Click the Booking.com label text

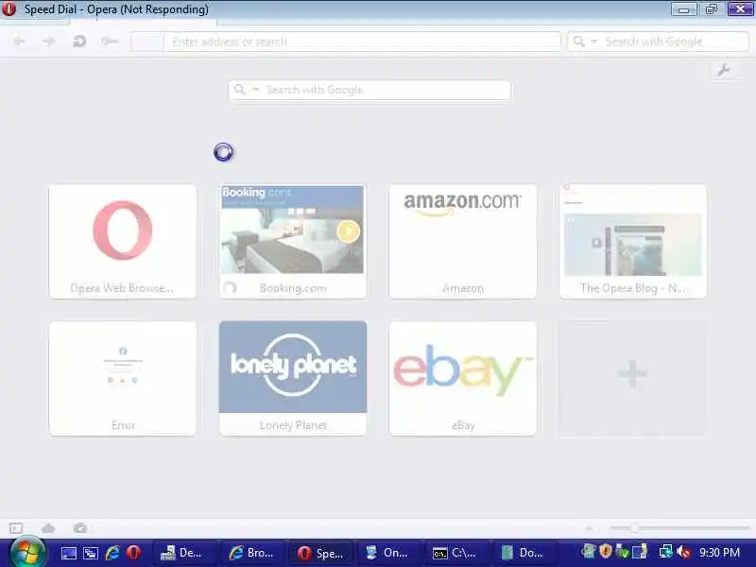293,288
